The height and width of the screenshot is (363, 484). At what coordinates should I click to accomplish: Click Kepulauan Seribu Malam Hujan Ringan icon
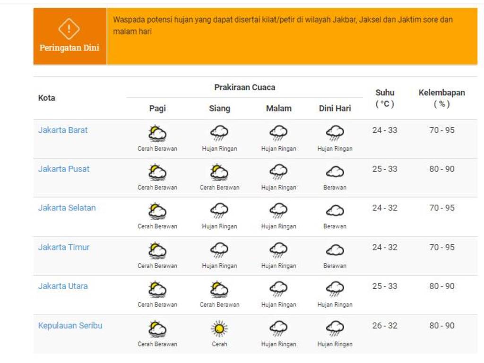(x=278, y=328)
